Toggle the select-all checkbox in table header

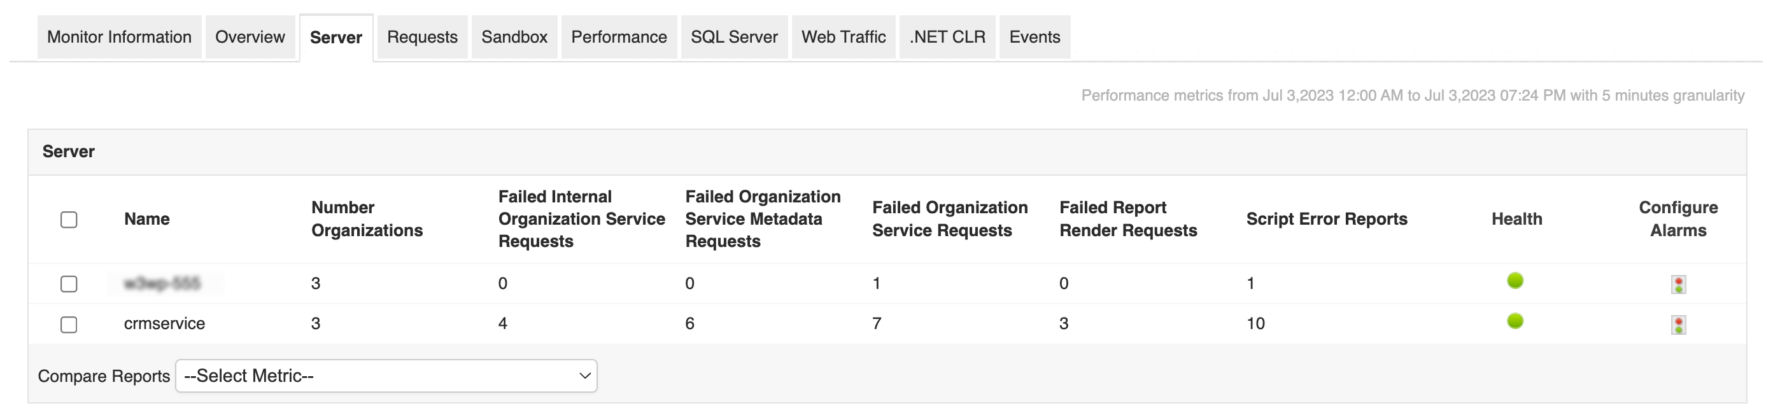click(x=69, y=220)
